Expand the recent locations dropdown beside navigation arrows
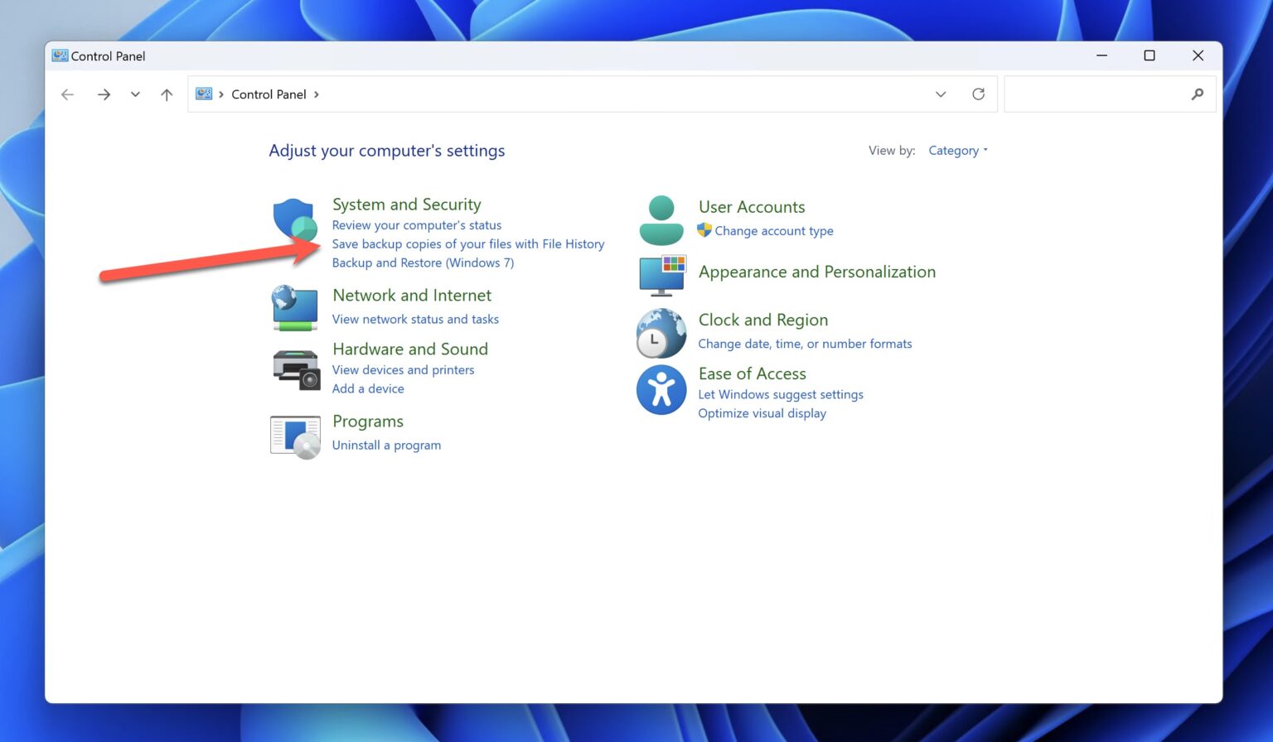The image size is (1273, 742). [135, 94]
